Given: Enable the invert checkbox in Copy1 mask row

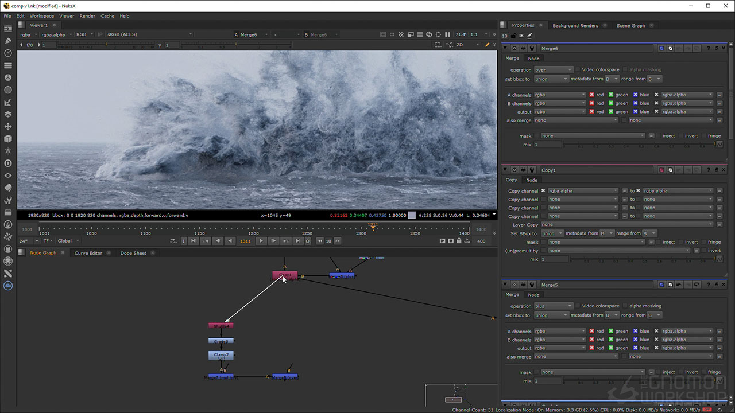Looking at the screenshot, I should click(680, 242).
